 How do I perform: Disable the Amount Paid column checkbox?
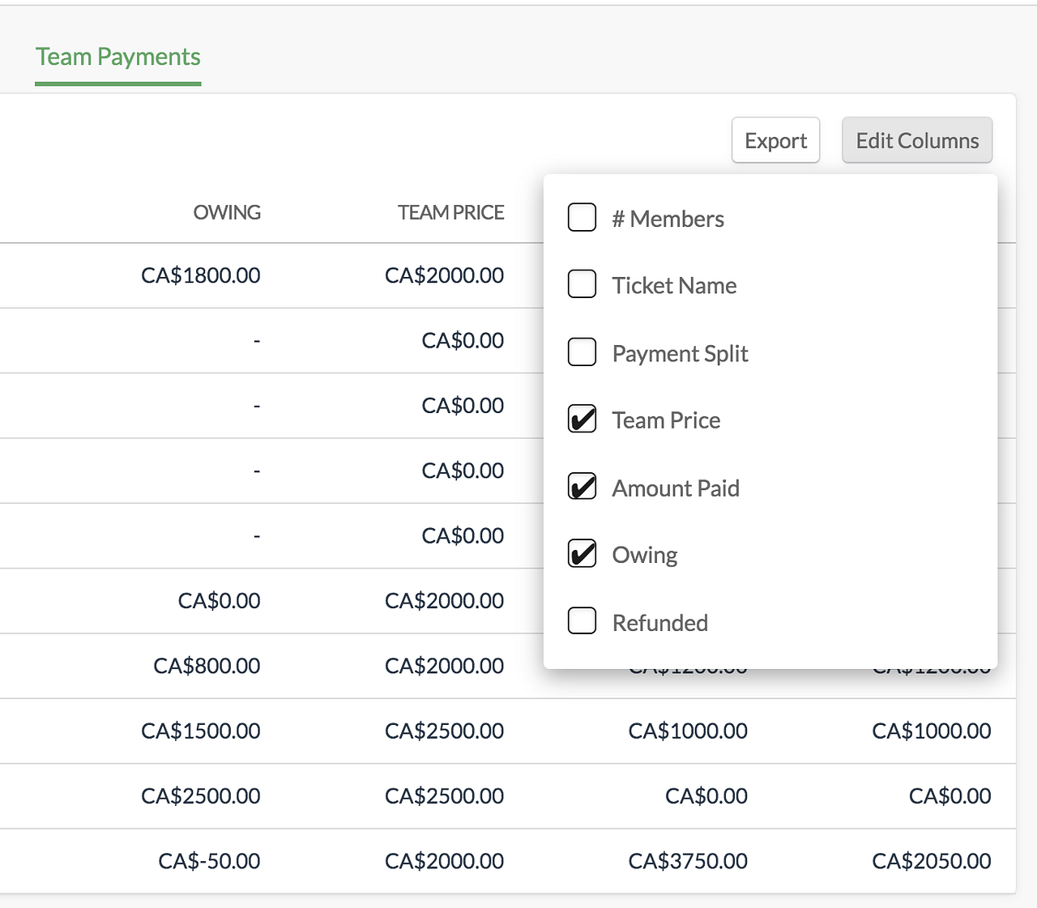pyautogui.click(x=582, y=487)
